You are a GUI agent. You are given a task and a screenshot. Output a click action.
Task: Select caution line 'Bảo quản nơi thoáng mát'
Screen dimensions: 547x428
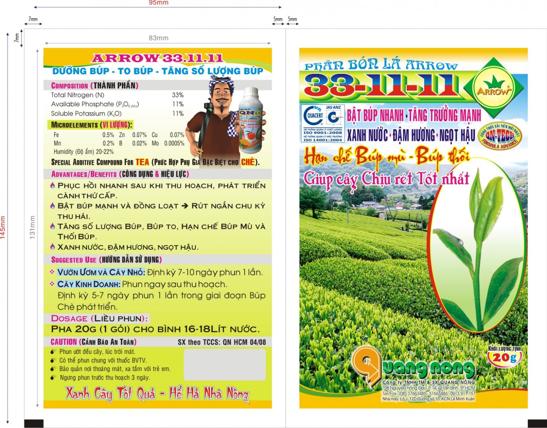coord(115,369)
